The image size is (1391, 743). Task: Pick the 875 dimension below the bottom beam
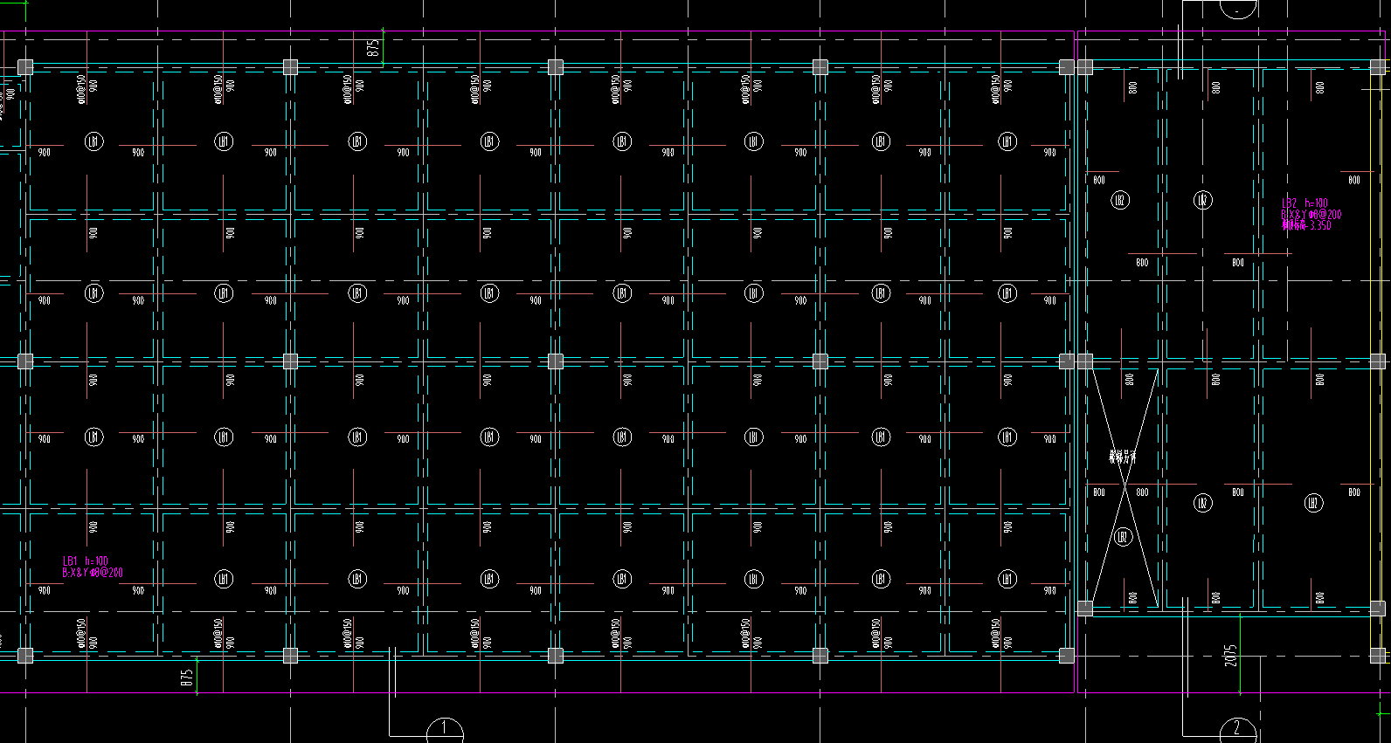pos(186,678)
